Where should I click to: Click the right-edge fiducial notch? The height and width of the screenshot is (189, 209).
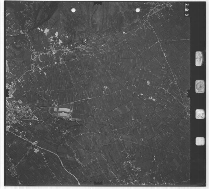(x=188, y=93)
